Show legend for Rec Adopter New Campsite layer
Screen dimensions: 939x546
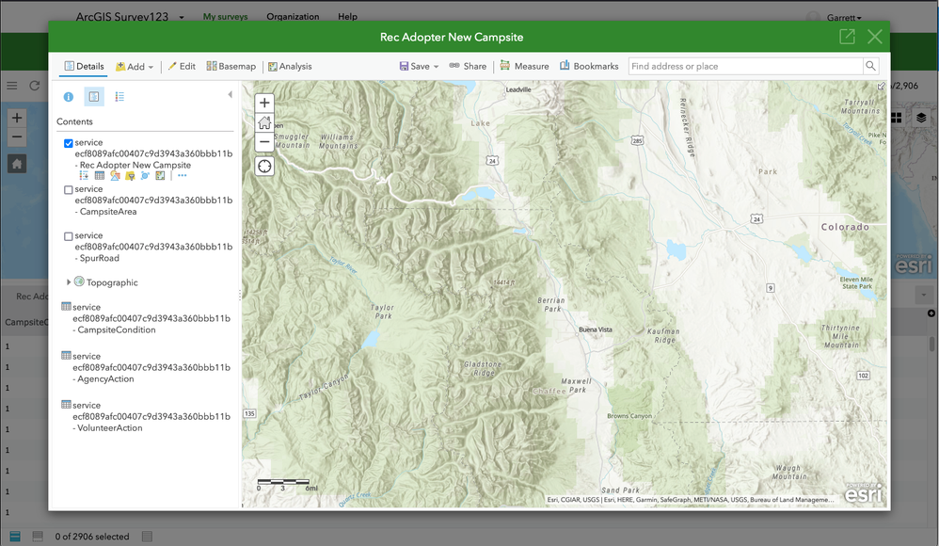click(x=84, y=176)
